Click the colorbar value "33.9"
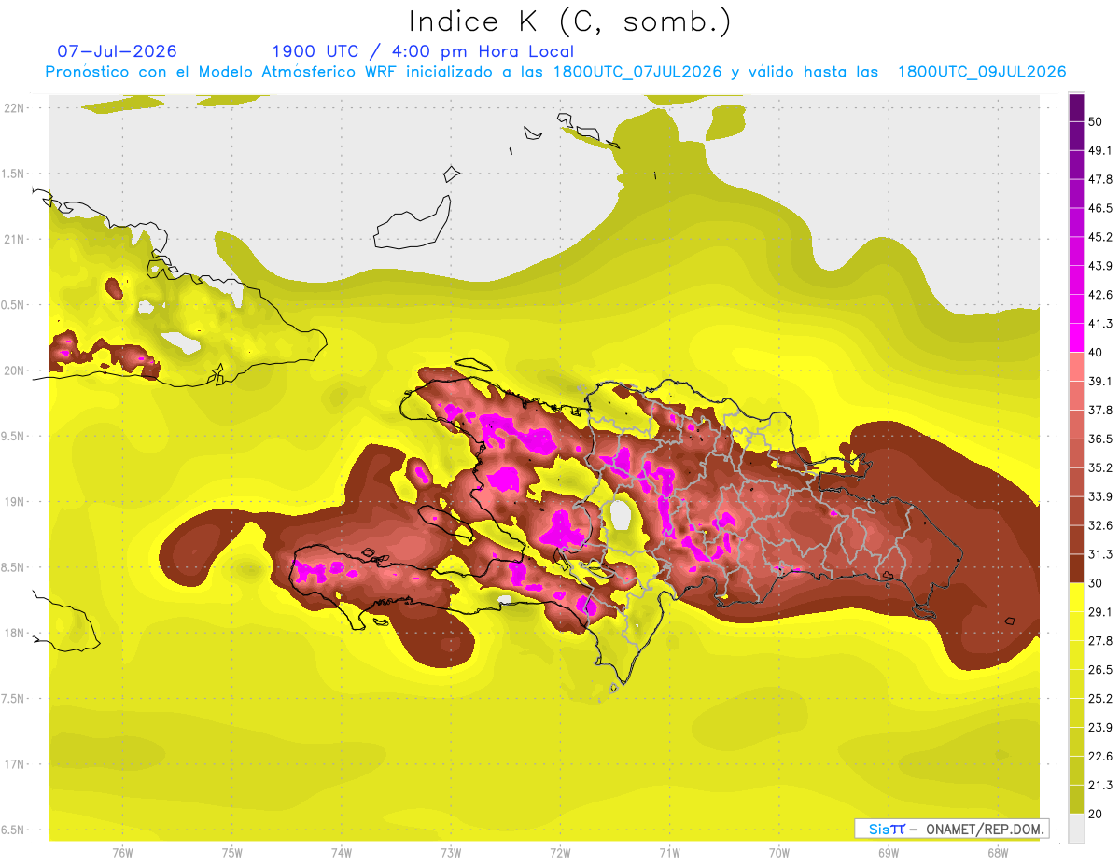This screenshot has height=865, width=1120. coord(1099,496)
